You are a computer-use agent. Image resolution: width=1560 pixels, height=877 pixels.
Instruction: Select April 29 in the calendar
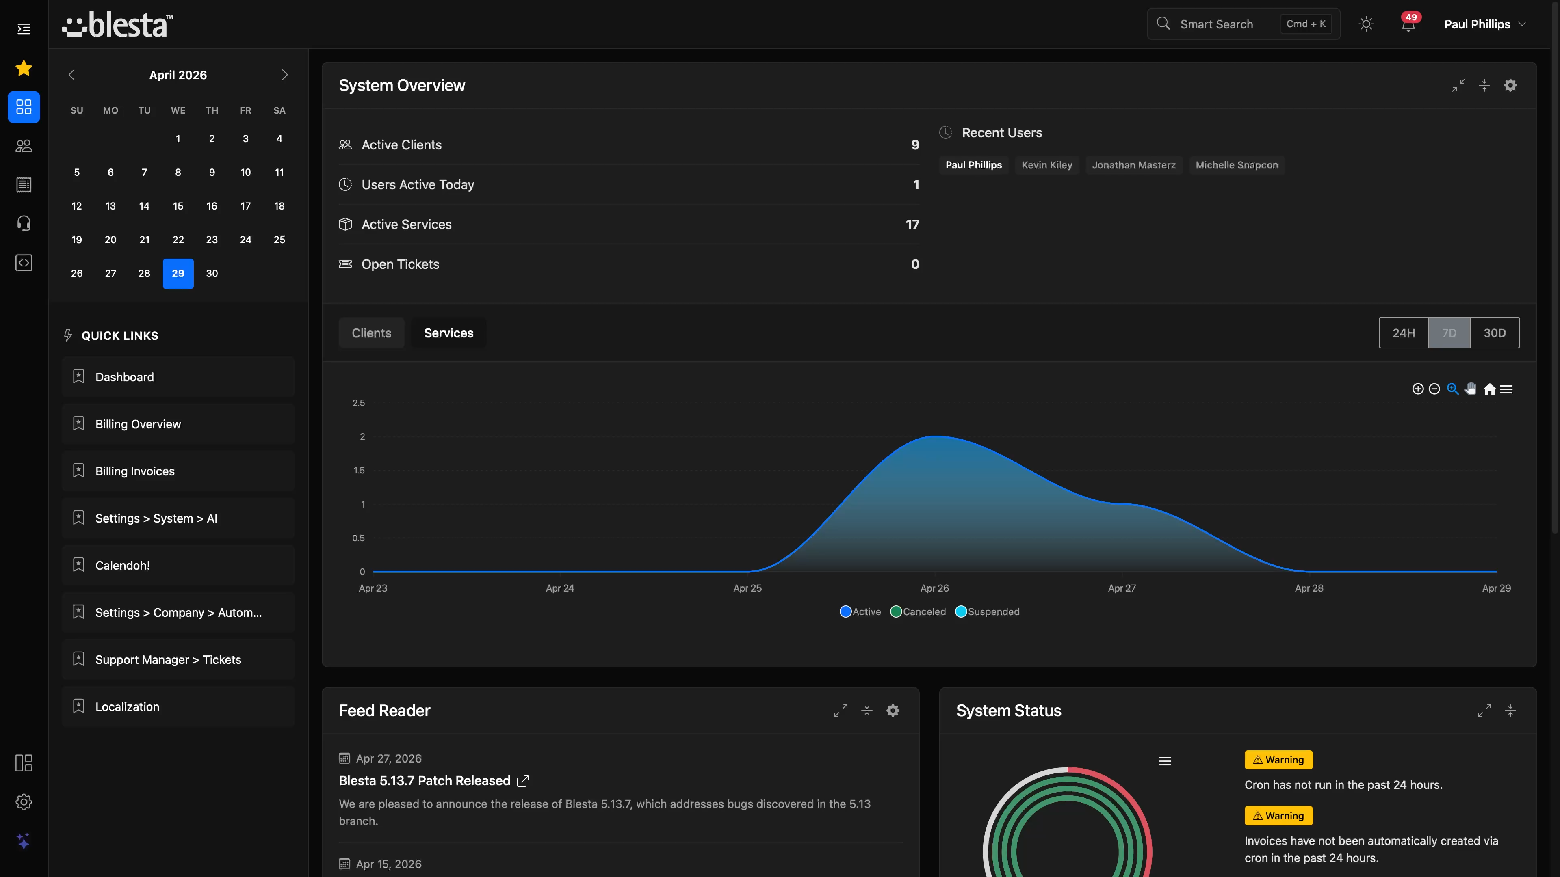click(x=178, y=274)
